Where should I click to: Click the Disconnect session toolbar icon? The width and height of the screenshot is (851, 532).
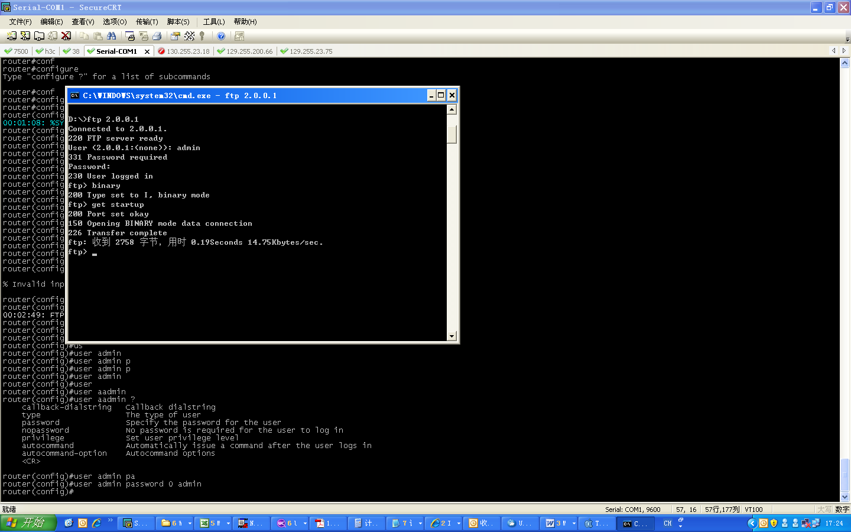(x=66, y=36)
